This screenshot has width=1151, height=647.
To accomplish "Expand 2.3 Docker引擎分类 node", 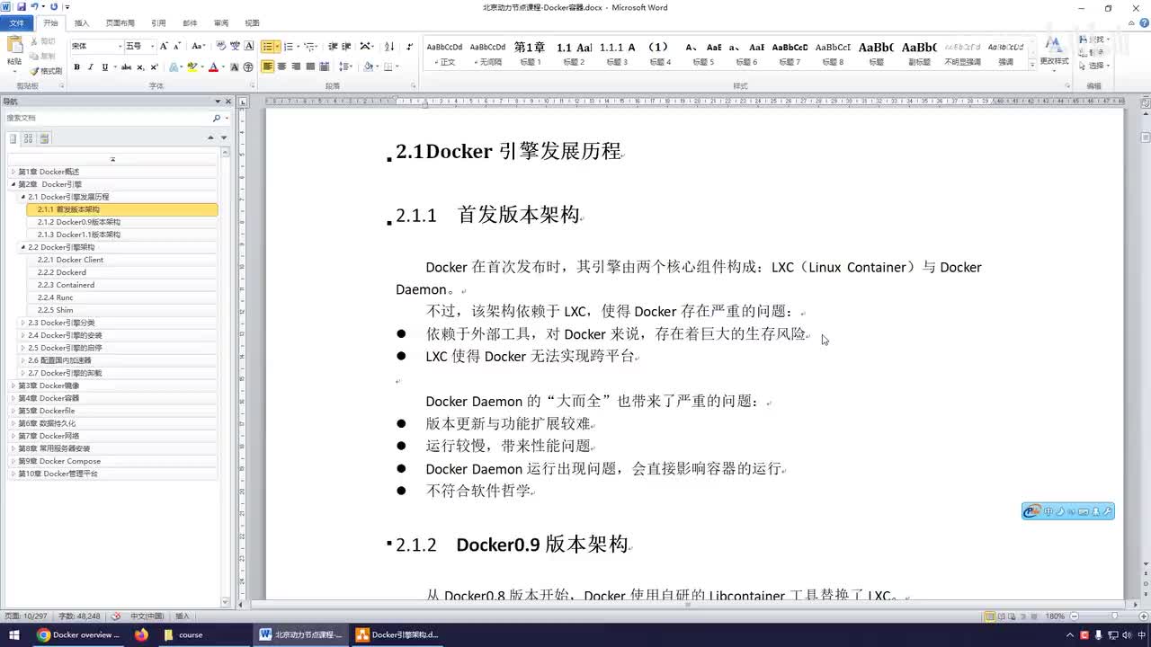I will (23, 323).
